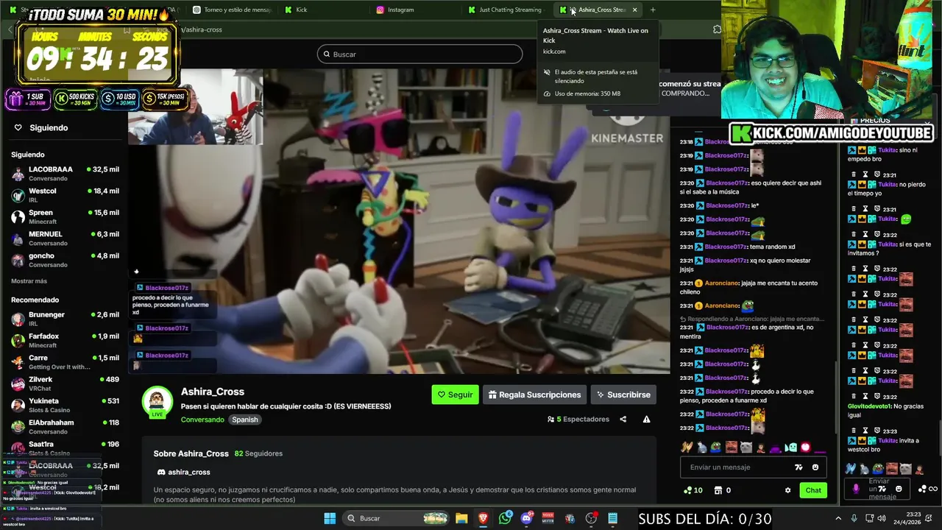942x530 pixels.
Task: Click Aaronciano username in jajaja message
Action: 722,283
